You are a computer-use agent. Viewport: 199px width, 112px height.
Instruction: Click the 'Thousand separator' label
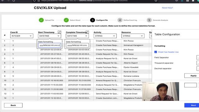(164, 63)
